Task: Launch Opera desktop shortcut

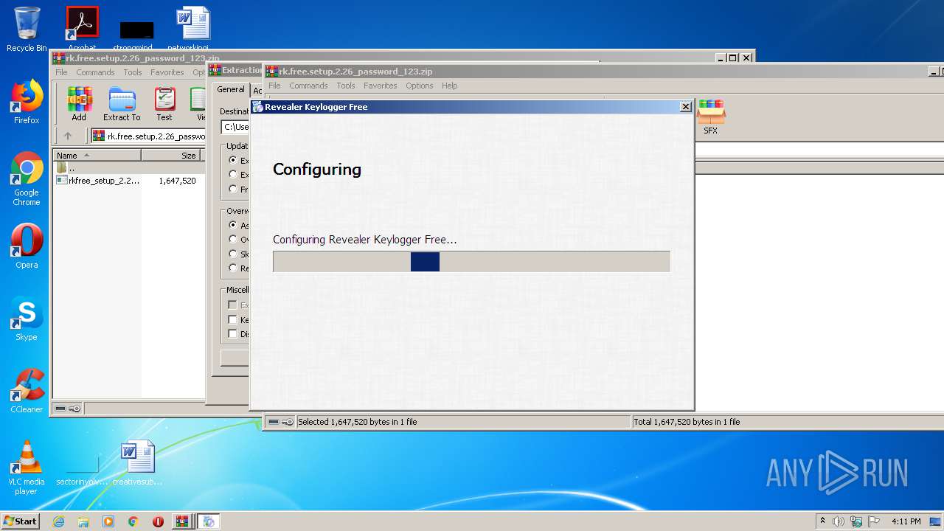Action: (27, 246)
